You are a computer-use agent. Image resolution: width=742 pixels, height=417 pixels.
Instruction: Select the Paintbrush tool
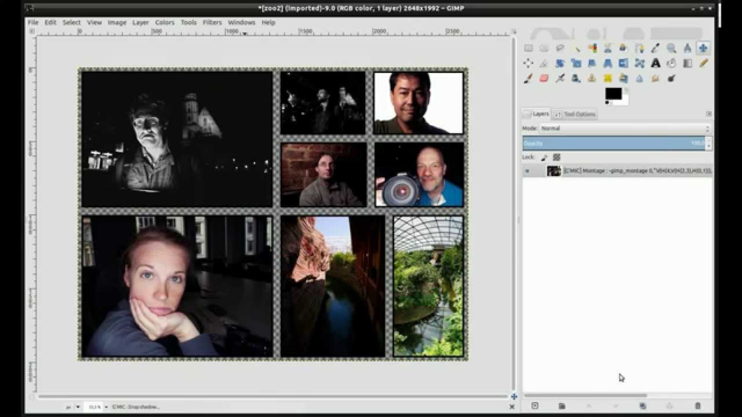(x=528, y=78)
